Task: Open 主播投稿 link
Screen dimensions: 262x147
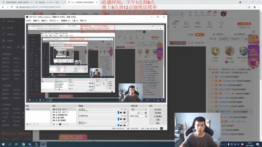Action: point(219,34)
